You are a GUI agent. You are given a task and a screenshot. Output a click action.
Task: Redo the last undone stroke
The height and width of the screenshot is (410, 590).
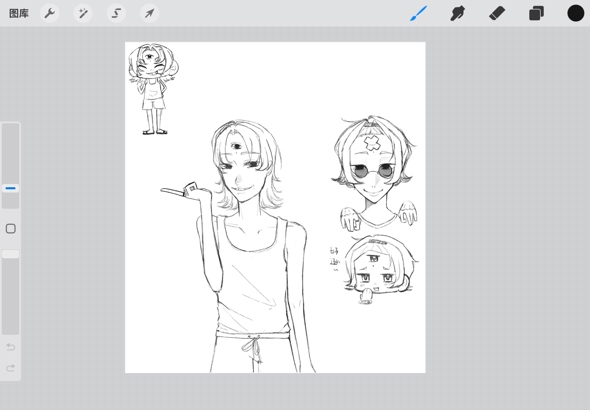point(10,368)
